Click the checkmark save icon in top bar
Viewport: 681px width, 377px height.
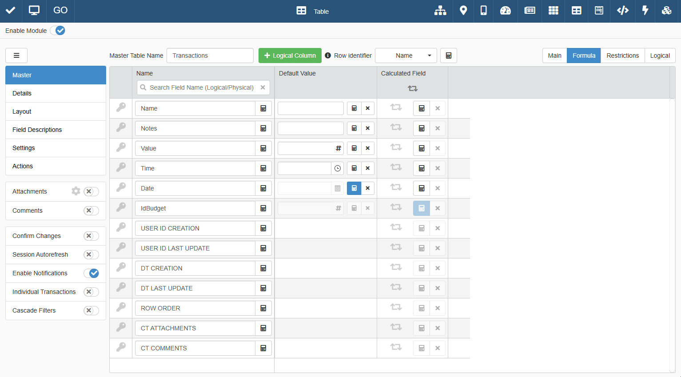[x=11, y=11]
